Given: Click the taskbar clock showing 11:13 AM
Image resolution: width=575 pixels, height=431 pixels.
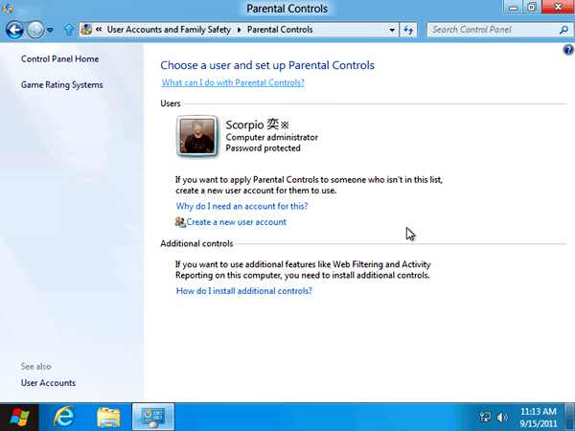Looking at the screenshot, I should tap(538, 418).
